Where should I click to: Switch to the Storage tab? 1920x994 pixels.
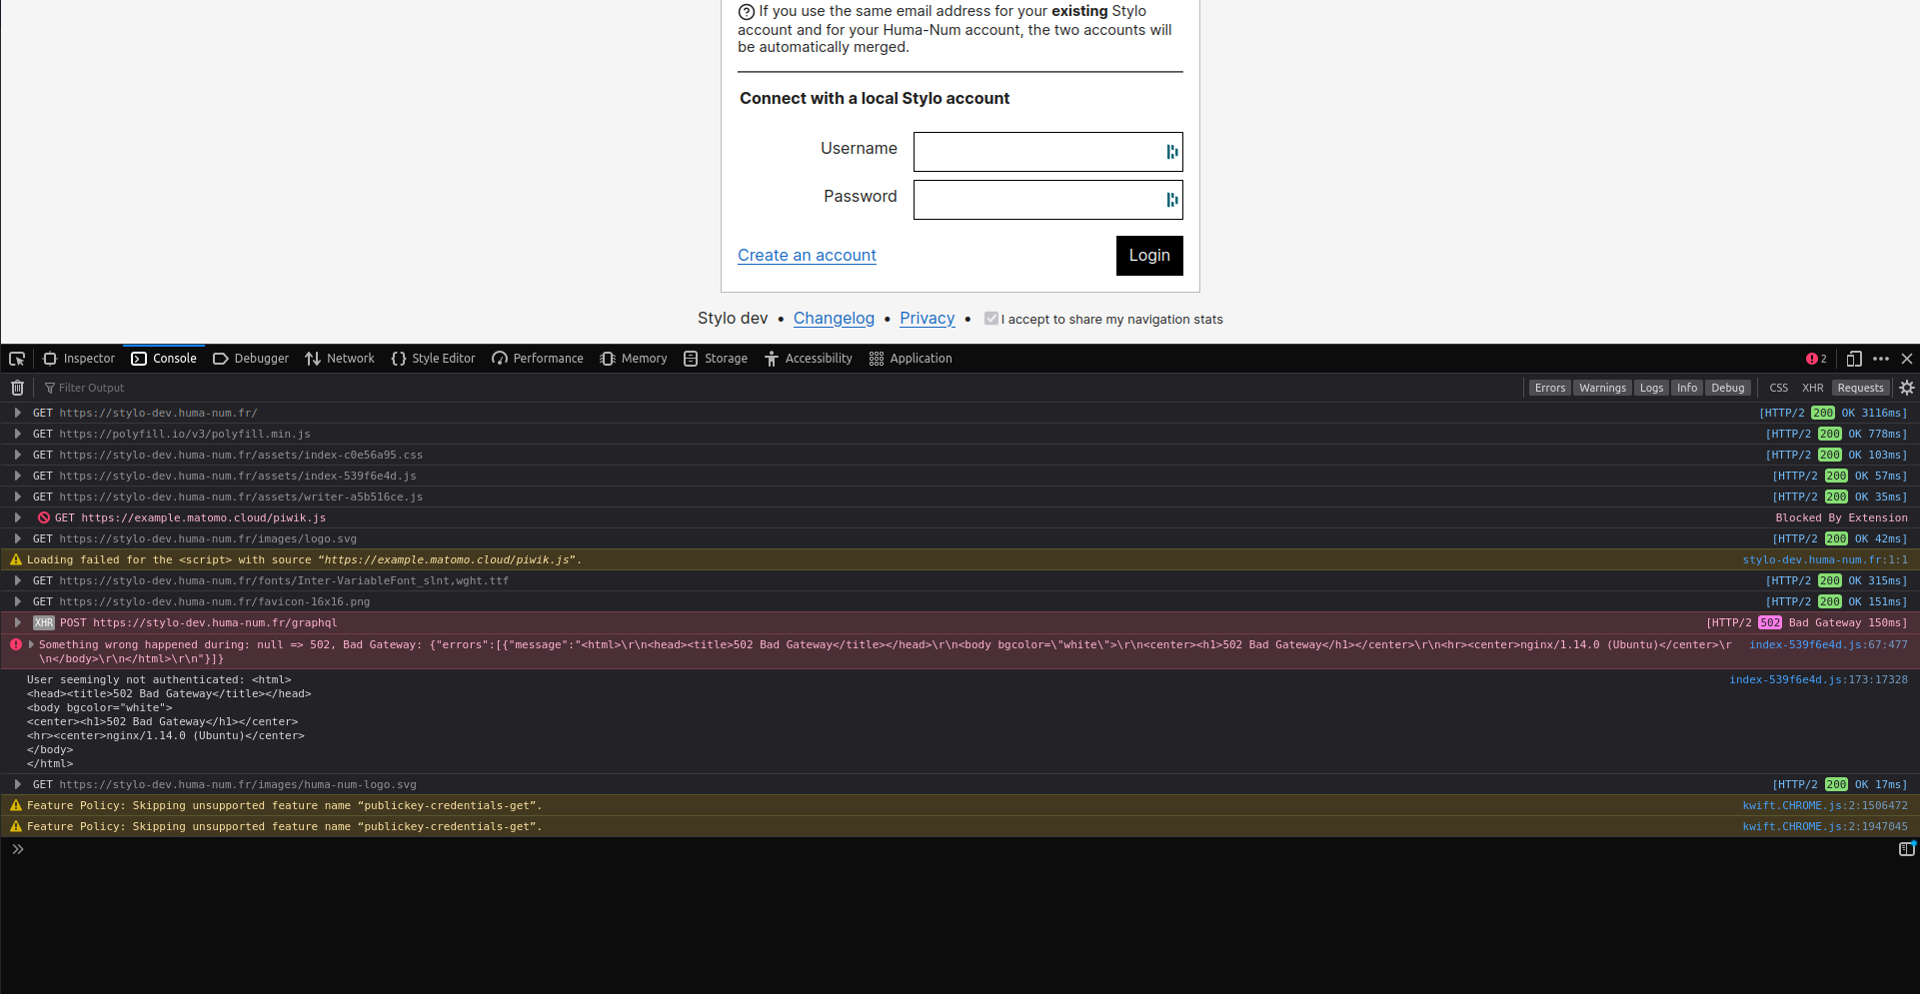click(725, 358)
